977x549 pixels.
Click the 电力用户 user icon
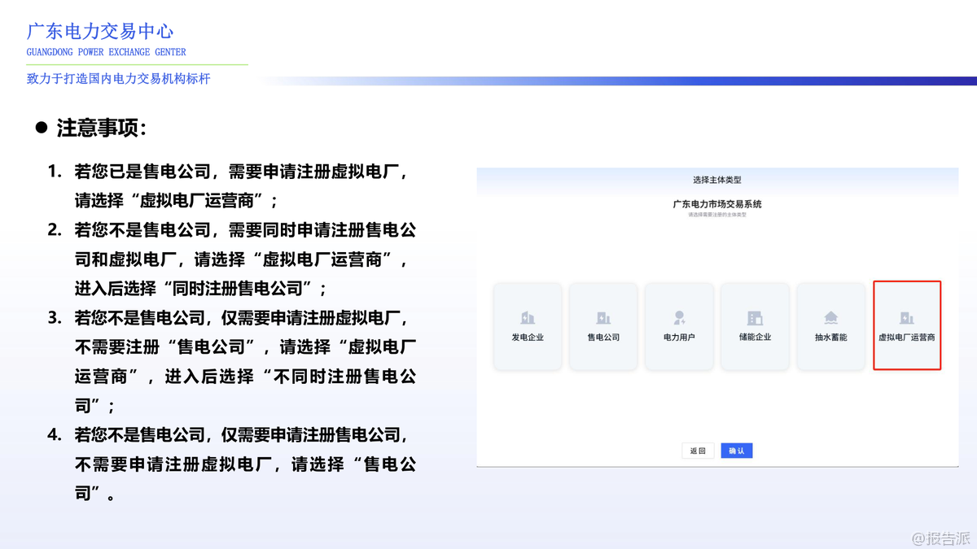(x=679, y=318)
